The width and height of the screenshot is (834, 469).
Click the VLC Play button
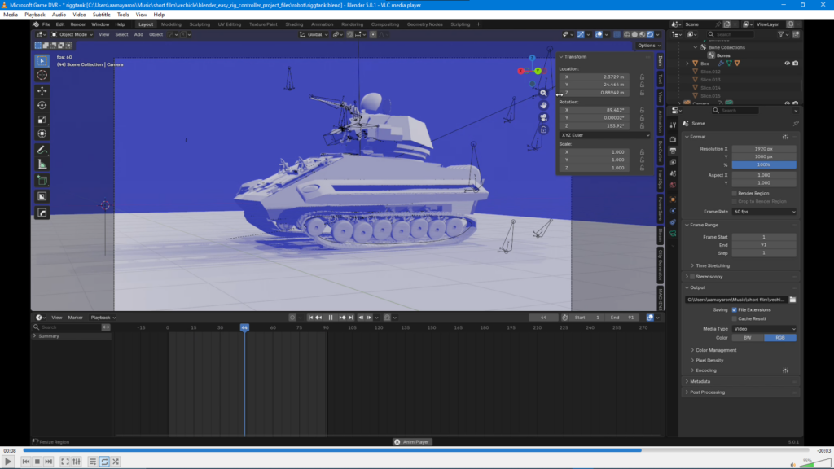click(8, 462)
